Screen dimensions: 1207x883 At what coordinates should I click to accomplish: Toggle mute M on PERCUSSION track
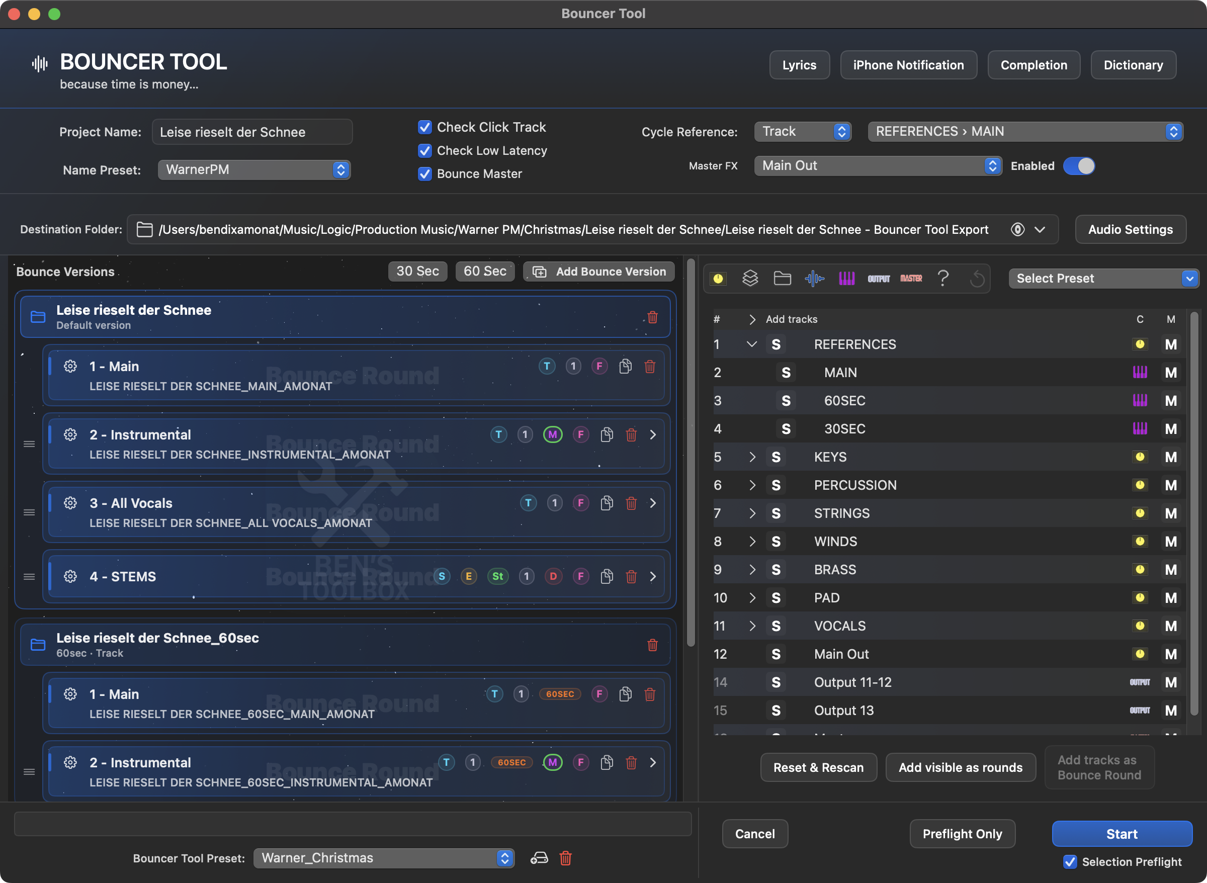point(1171,485)
